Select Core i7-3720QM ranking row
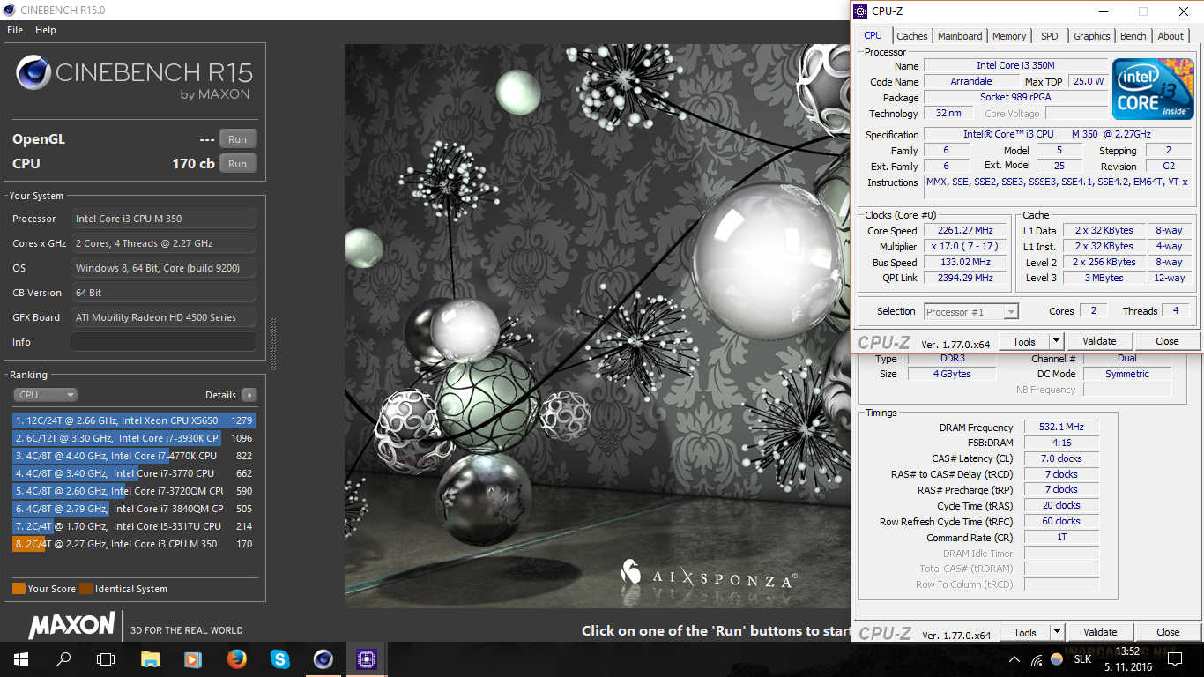Image resolution: width=1204 pixels, height=677 pixels. [134, 491]
